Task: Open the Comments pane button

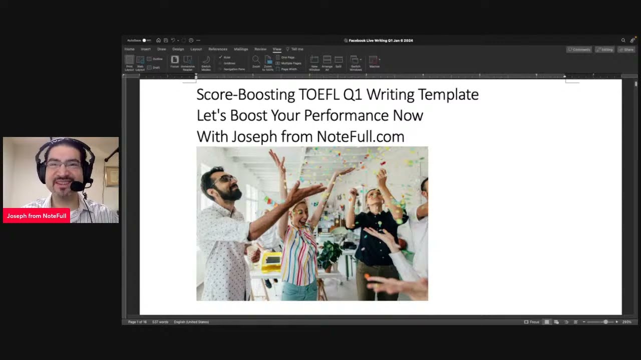Action: click(579, 49)
